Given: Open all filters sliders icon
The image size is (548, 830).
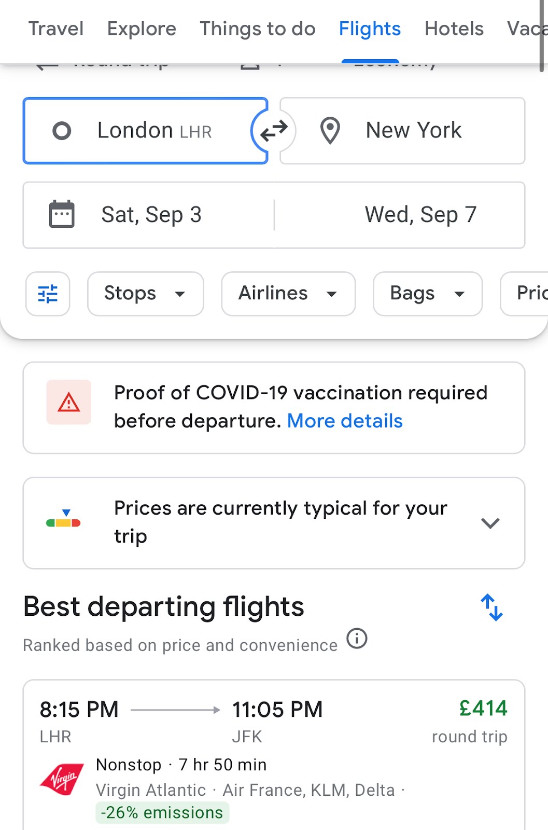Looking at the screenshot, I should click(48, 294).
